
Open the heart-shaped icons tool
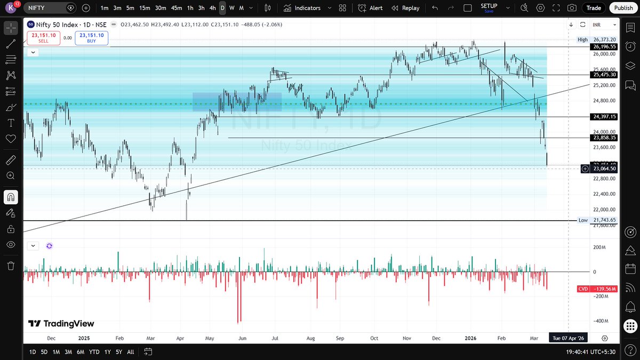pos(11,138)
